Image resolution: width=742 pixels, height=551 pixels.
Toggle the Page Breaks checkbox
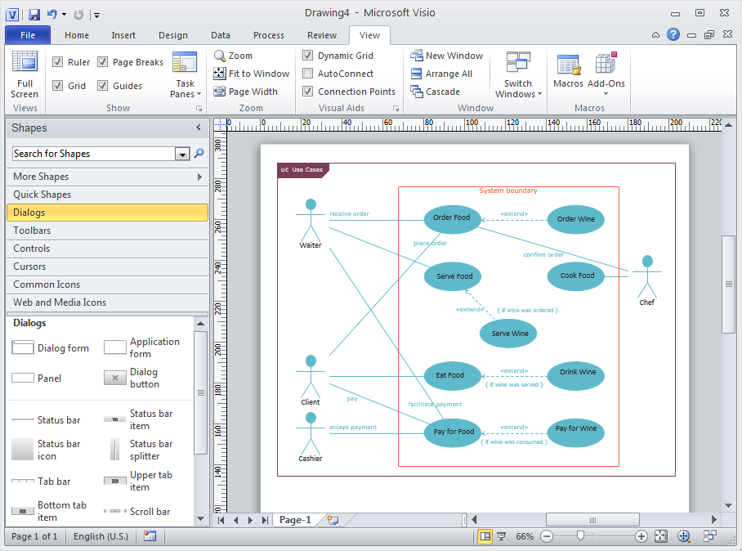pos(103,62)
